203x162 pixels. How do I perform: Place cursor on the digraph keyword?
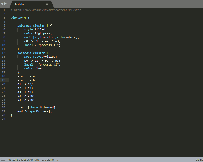tap(17, 18)
